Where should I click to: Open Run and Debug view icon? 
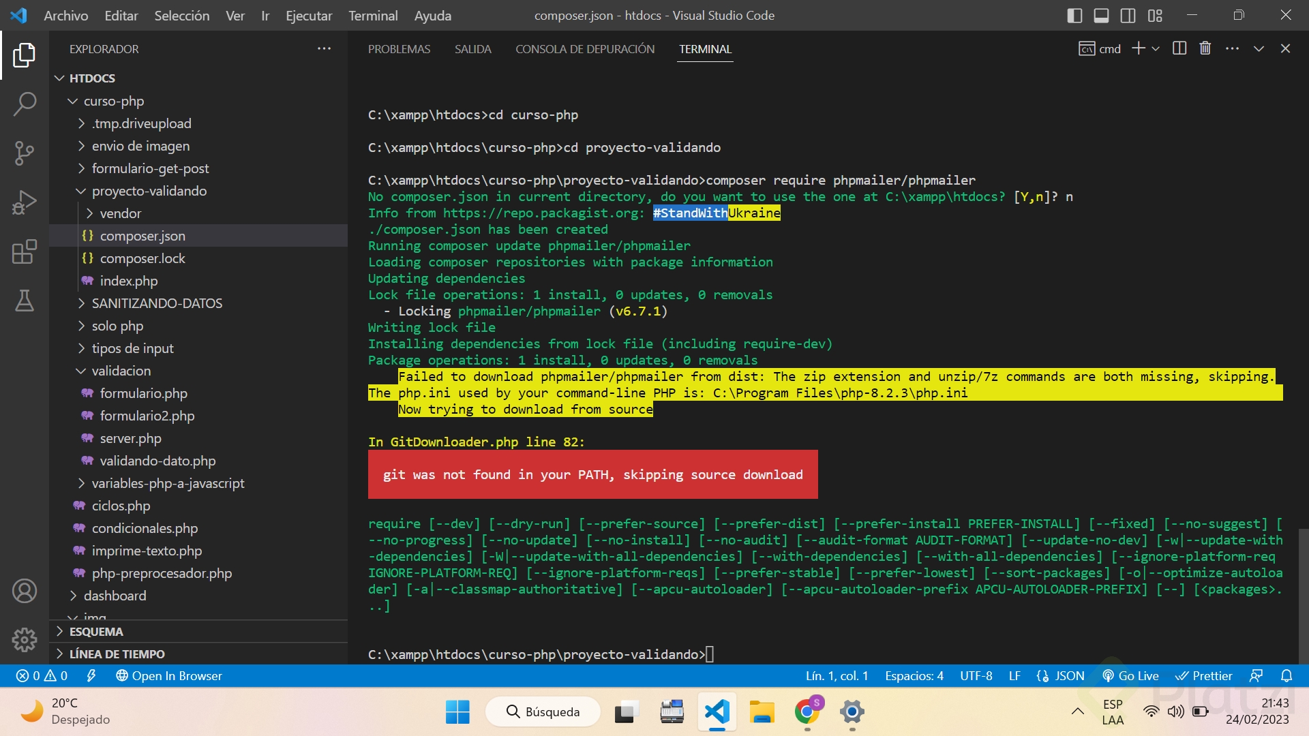[x=25, y=202]
